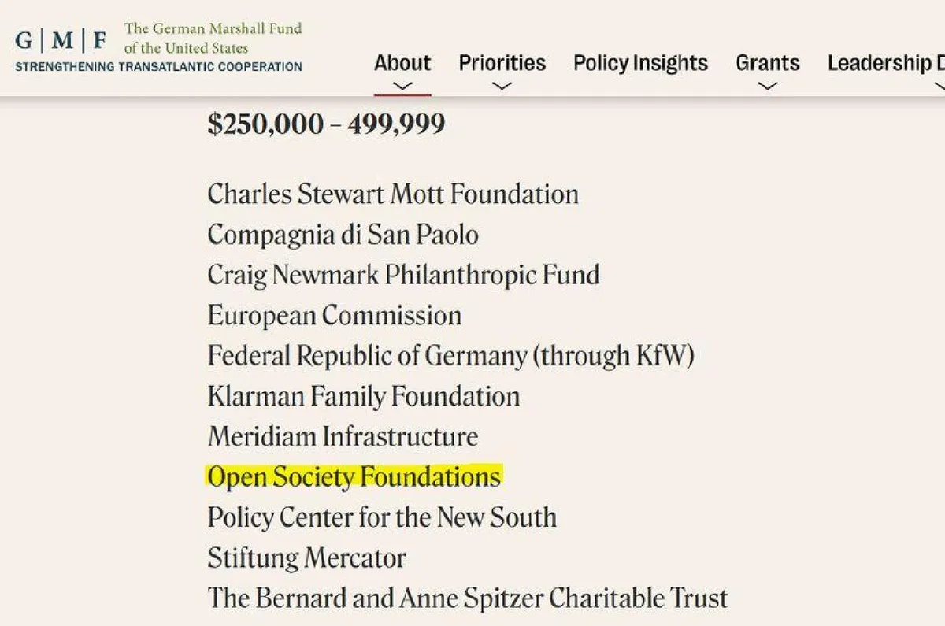This screenshot has width=945, height=626.
Task: Click Charles Stewart Mott Foundation entry
Action: coord(393,194)
